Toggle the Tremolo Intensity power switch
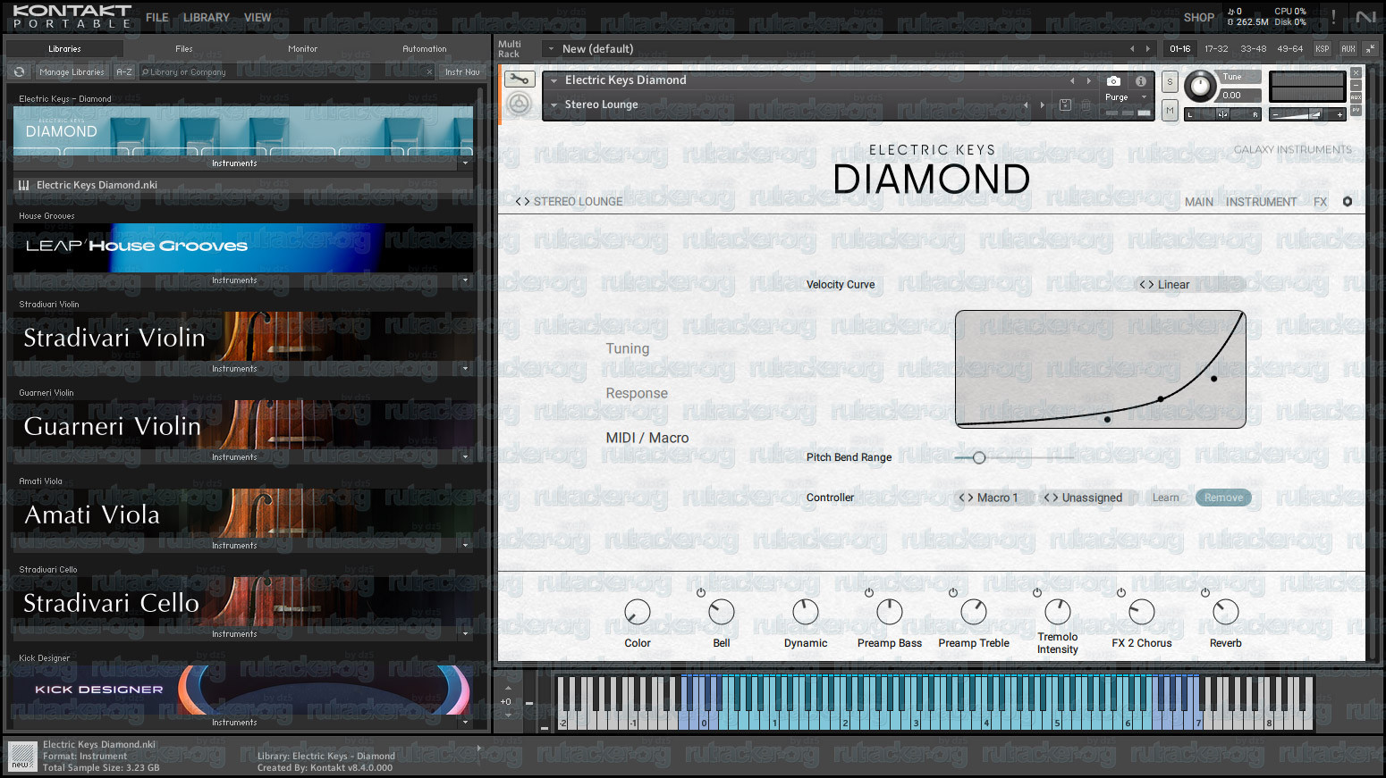This screenshot has height=778, width=1386. point(1037,592)
